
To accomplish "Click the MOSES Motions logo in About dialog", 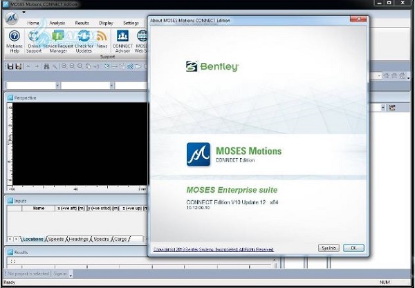I will coord(199,154).
